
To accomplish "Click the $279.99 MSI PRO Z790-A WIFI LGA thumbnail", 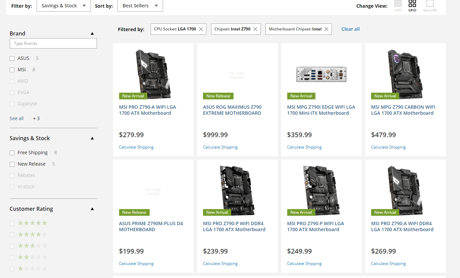I will click(x=153, y=74).
